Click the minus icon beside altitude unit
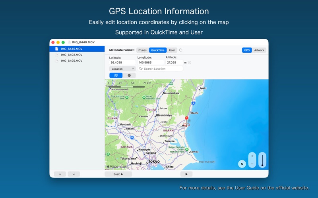 [190, 63]
